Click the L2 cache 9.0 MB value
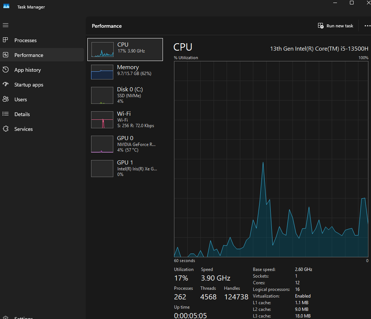 pyautogui.click(x=302, y=309)
